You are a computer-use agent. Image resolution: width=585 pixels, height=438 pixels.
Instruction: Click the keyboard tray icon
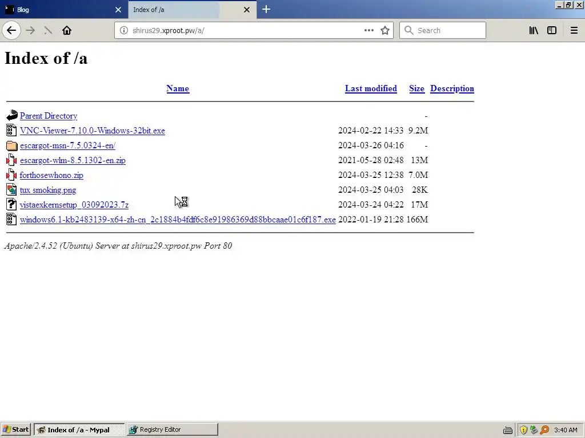[508, 430]
